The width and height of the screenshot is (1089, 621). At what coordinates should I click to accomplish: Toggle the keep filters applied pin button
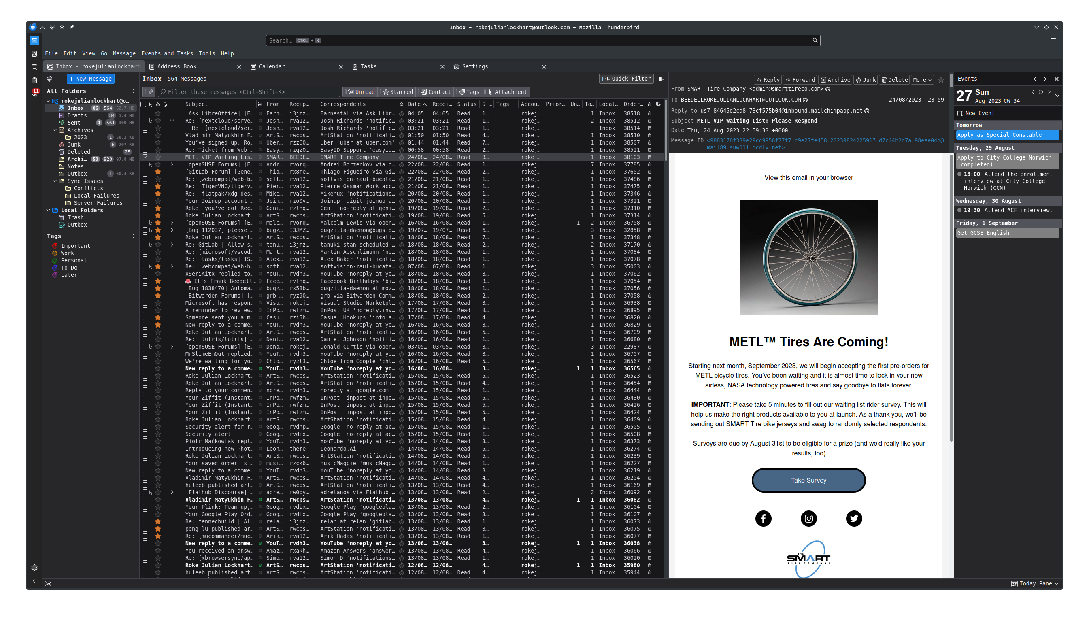coord(150,92)
